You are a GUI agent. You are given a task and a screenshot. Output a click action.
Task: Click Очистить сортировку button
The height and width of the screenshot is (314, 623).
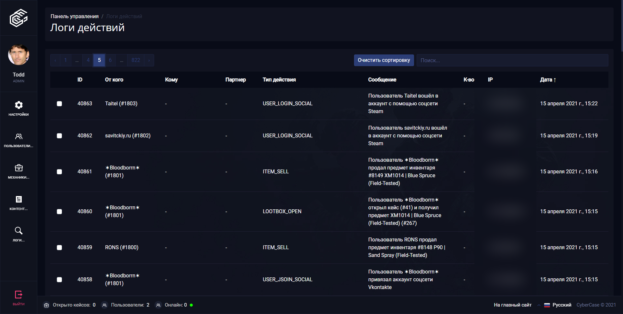tap(384, 60)
